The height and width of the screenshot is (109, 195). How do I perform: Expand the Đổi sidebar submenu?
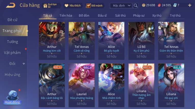tap(24, 64)
